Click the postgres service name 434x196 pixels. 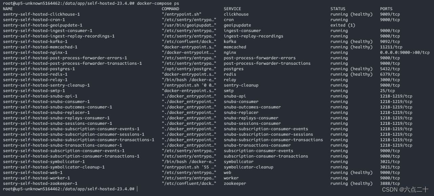[x=234, y=69]
